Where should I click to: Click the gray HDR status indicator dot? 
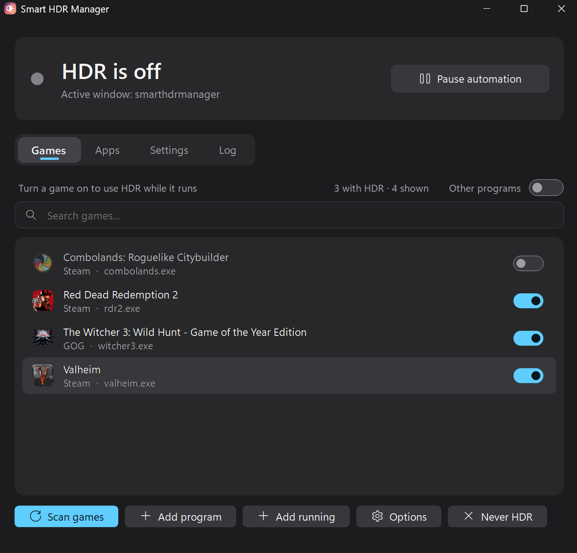click(37, 79)
